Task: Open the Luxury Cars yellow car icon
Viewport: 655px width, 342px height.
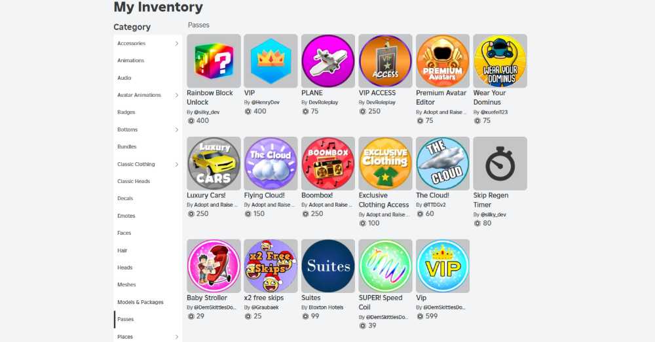Action: pos(214,163)
